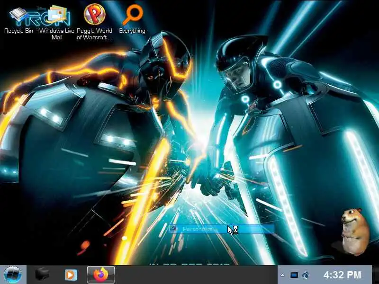Screen dimensions: 379x284
Task: Launch Peggle World of Warcraft shortcut
Action: (x=94, y=22)
